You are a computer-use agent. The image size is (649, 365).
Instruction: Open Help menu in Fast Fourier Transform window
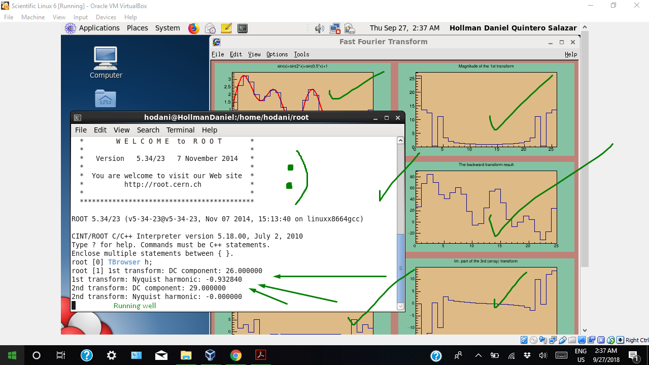click(571, 54)
